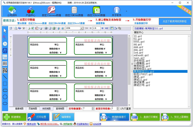Click the 1、使用数据套打 button
Viewport: 193px width, 127px height.
pos(114,117)
